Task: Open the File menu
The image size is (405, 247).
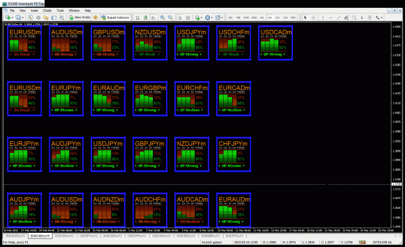Action: click(x=12, y=10)
